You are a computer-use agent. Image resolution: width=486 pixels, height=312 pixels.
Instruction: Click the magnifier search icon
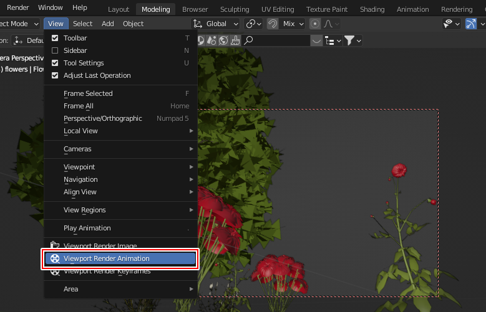[249, 40]
